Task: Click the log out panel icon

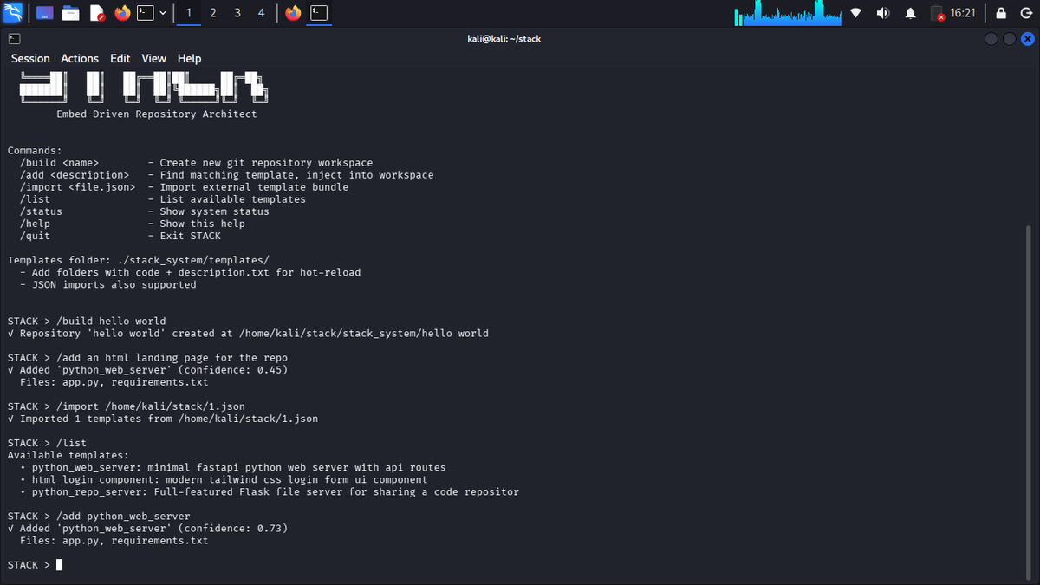Action: pyautogui.click(x=1025, y=13)
